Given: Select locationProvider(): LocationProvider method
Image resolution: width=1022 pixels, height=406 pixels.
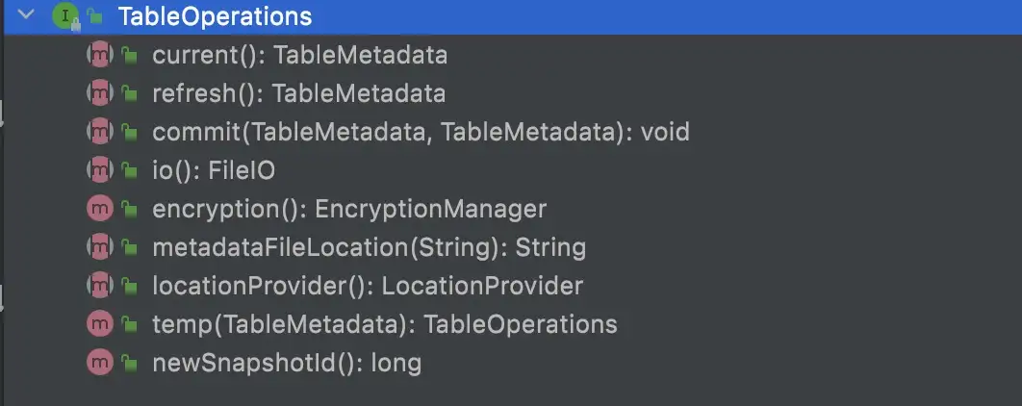Looking at the screenshot, I should click(368, 286).
